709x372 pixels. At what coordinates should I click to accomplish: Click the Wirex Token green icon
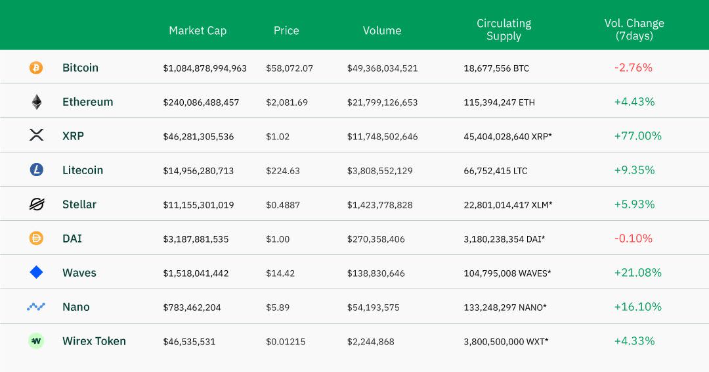tap(36, 341)
